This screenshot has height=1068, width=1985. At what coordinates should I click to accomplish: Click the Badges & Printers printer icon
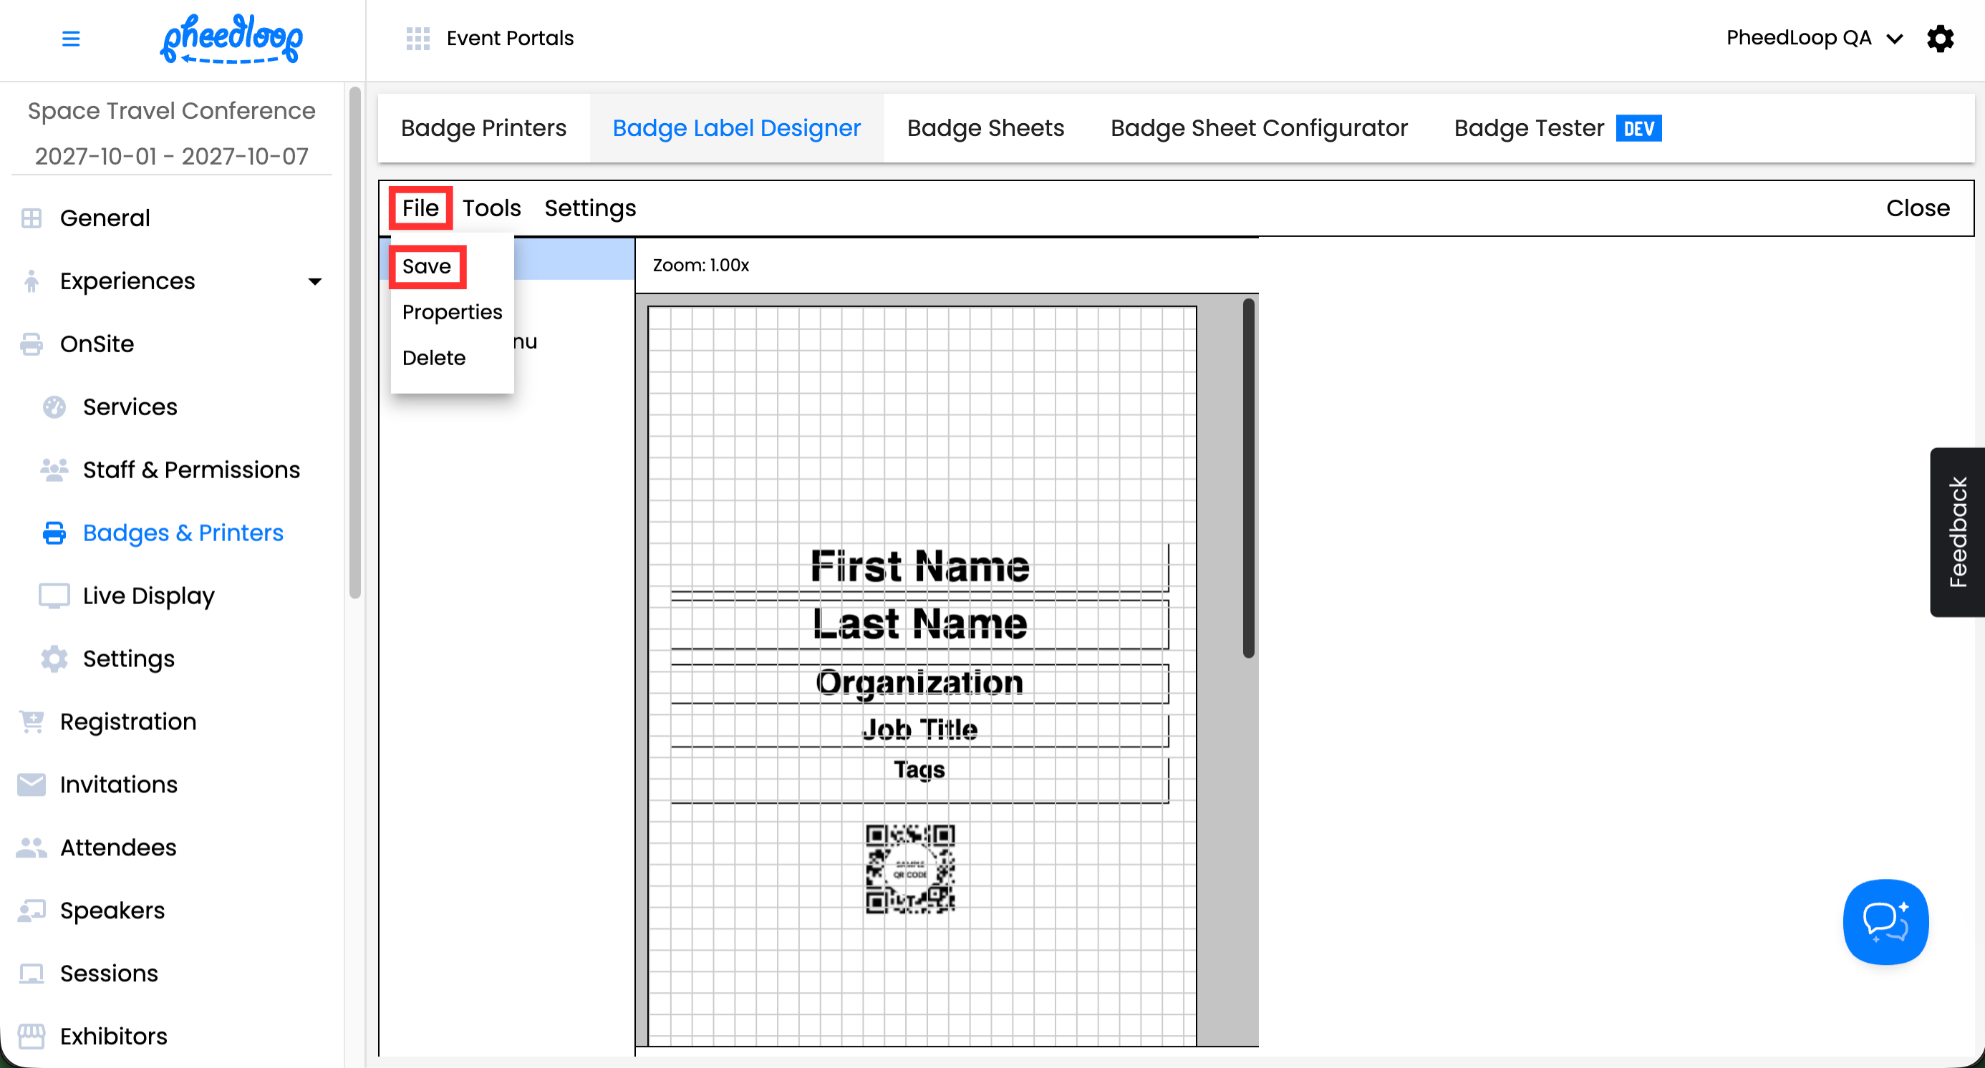pyautogui.click(x=54, y=533)
